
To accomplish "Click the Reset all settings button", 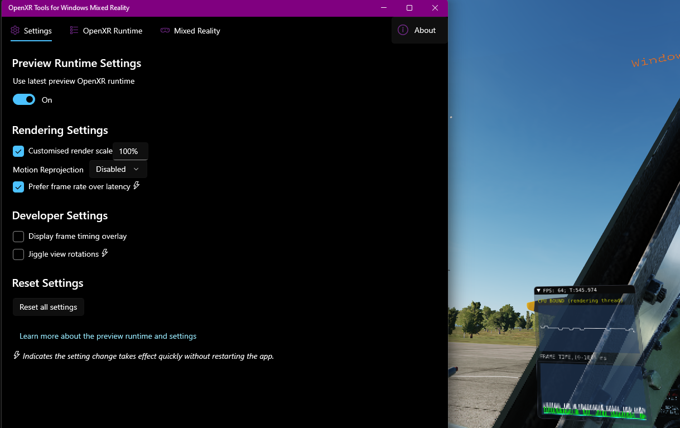I will pyautogui.click(x=49, y=307).
